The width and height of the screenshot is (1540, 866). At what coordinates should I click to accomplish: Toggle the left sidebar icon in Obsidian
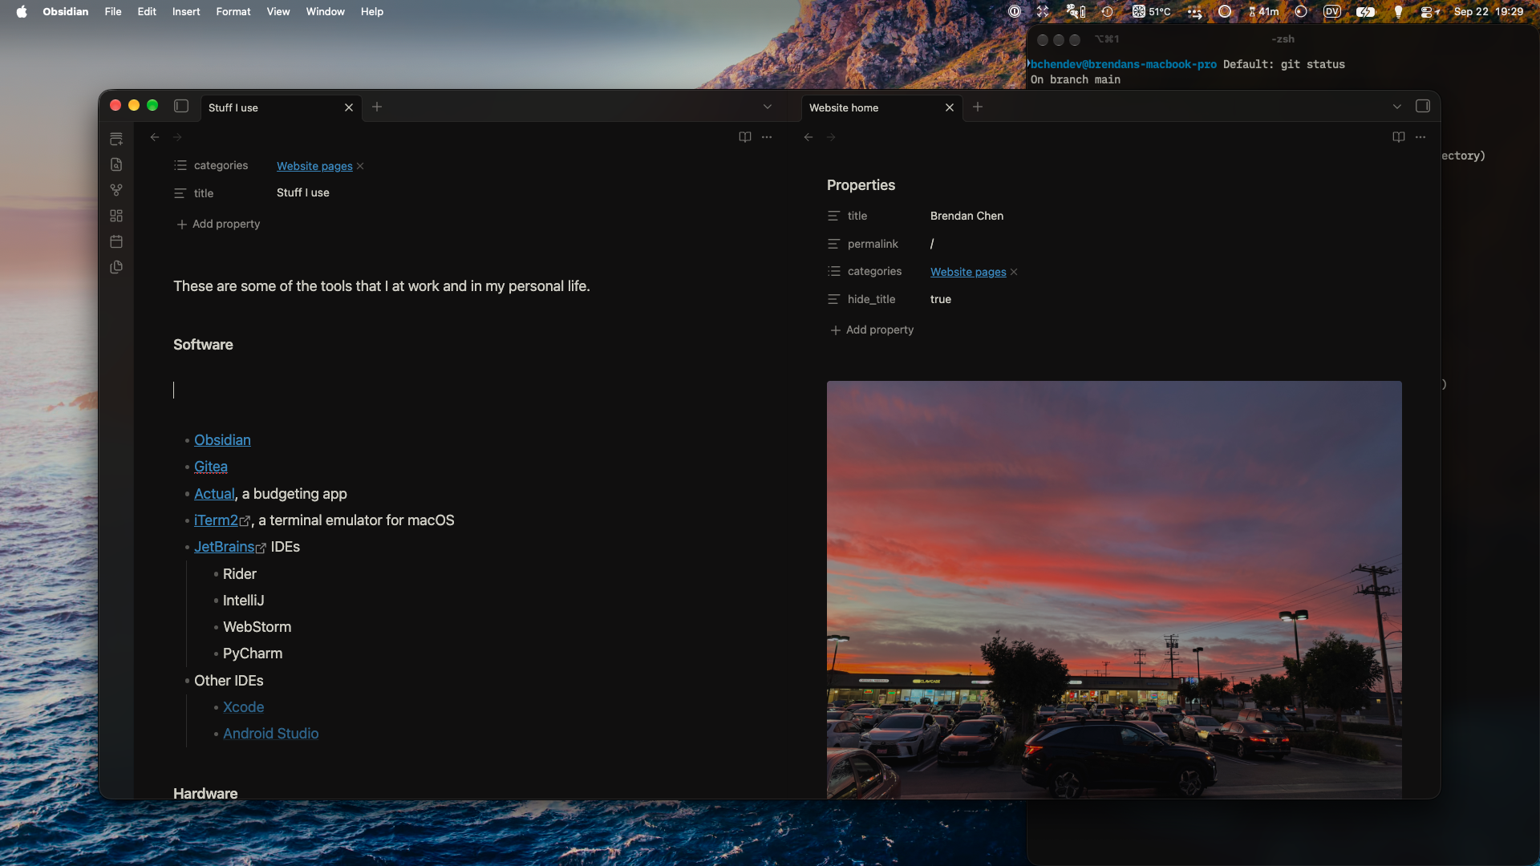tap(181, 106)
